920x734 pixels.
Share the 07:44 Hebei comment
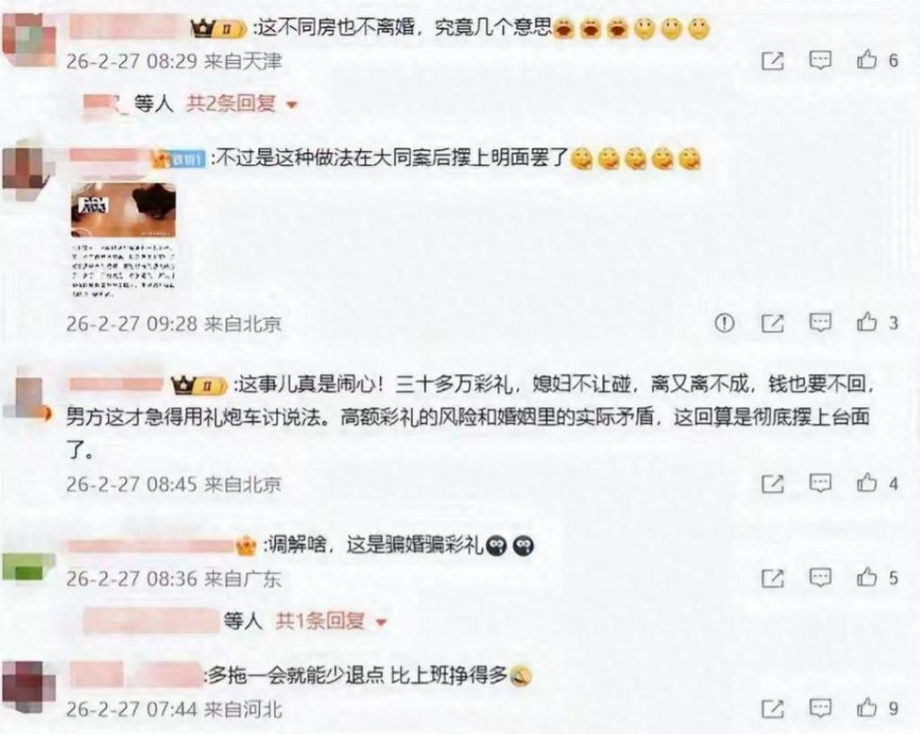point(773,709)
